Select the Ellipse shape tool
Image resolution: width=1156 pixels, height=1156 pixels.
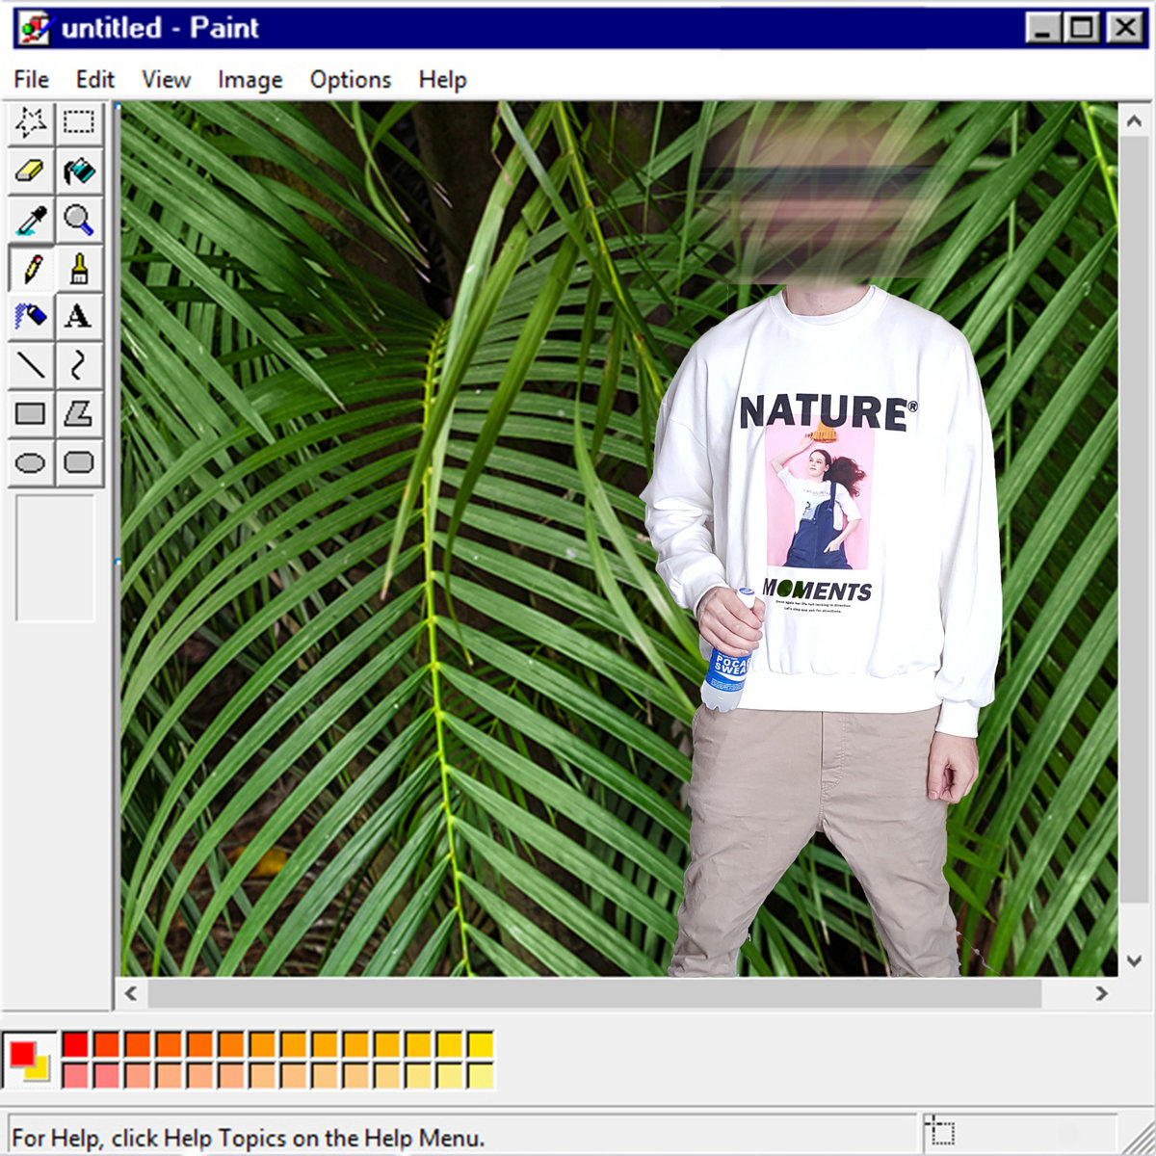(31, 463)
